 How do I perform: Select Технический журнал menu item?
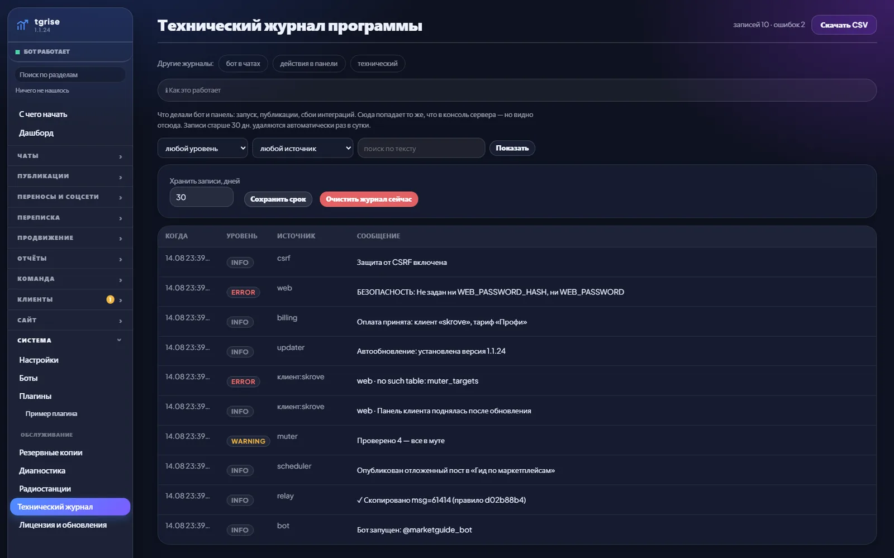pos(70,507)
